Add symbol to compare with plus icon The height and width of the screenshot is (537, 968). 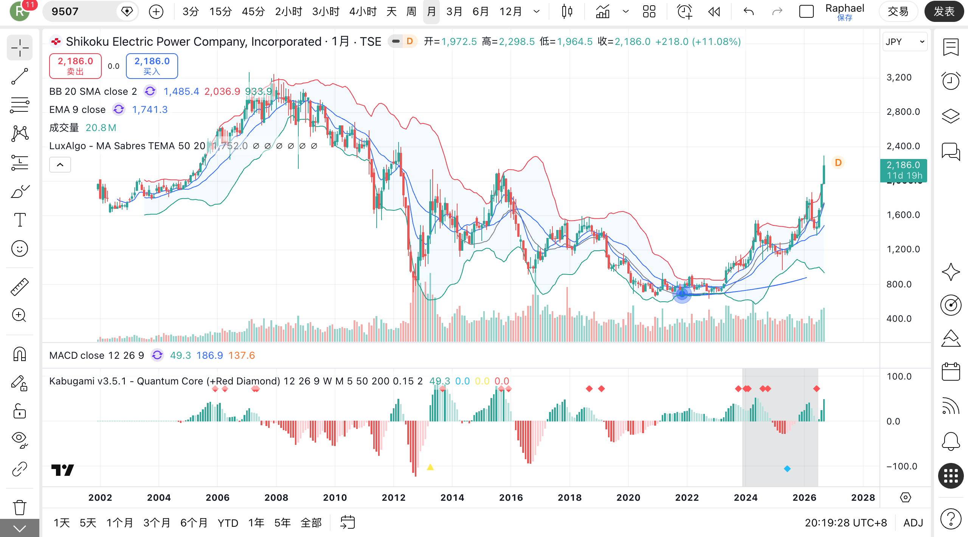tap(156, 12)
